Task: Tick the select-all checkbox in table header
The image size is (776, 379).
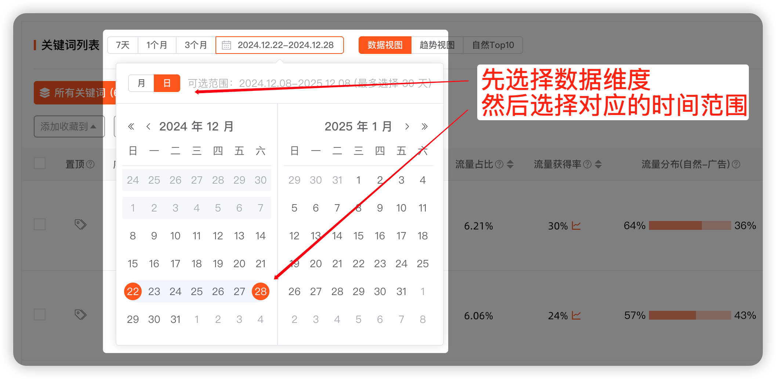Action: 40,163
